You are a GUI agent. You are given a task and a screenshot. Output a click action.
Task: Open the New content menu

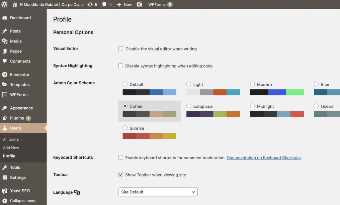(x=125, y=5)
